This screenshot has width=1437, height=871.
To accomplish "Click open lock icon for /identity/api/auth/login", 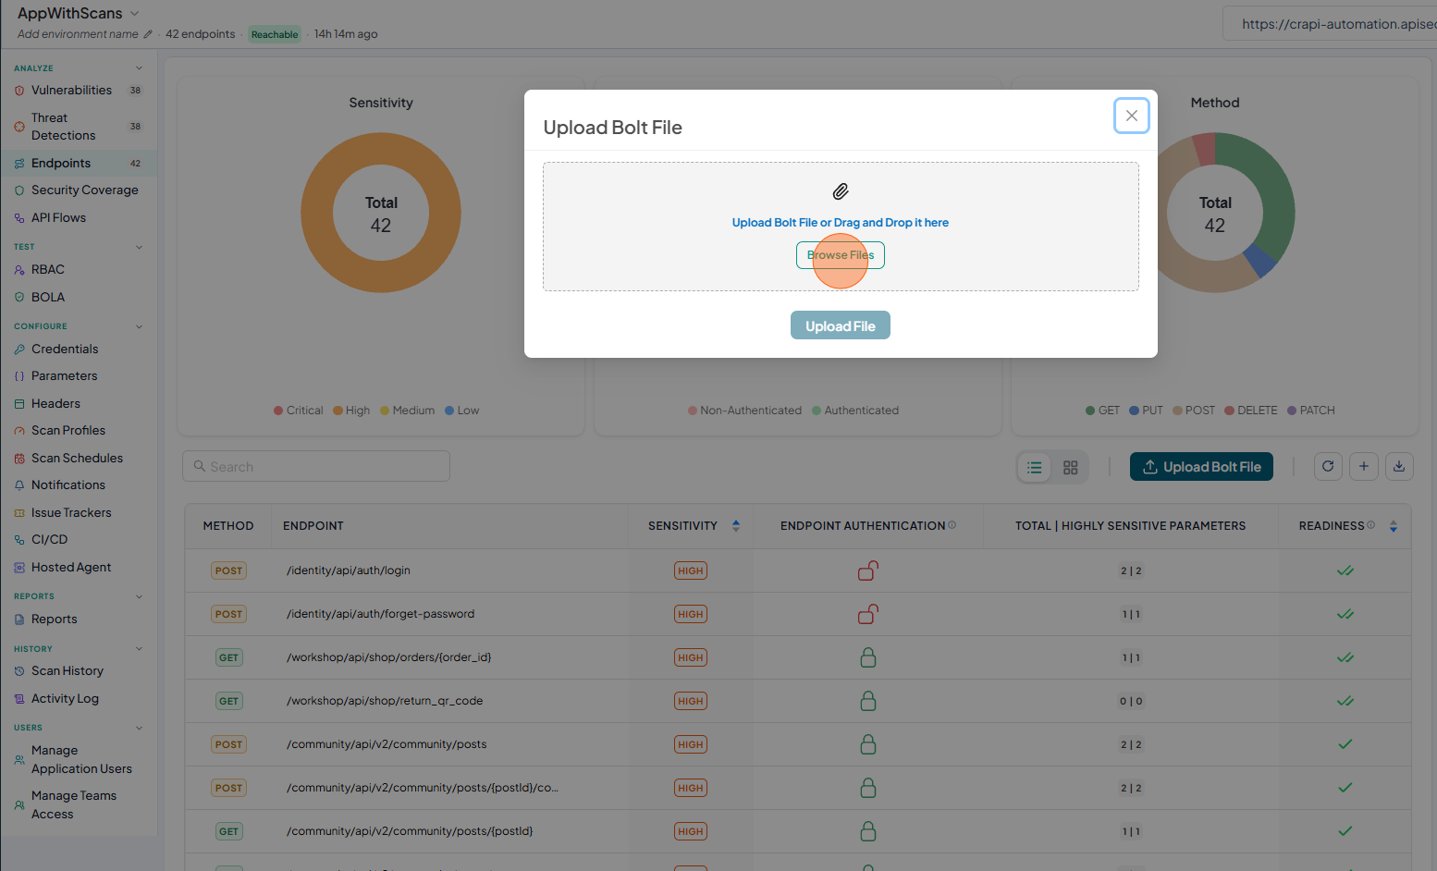I will coord(867,570).
